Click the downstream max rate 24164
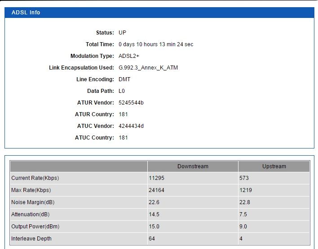 pyautogui.click(x=156, y=190)
